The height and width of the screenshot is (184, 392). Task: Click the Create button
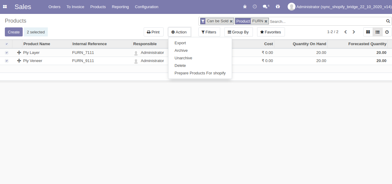click(x=14, y=32)
